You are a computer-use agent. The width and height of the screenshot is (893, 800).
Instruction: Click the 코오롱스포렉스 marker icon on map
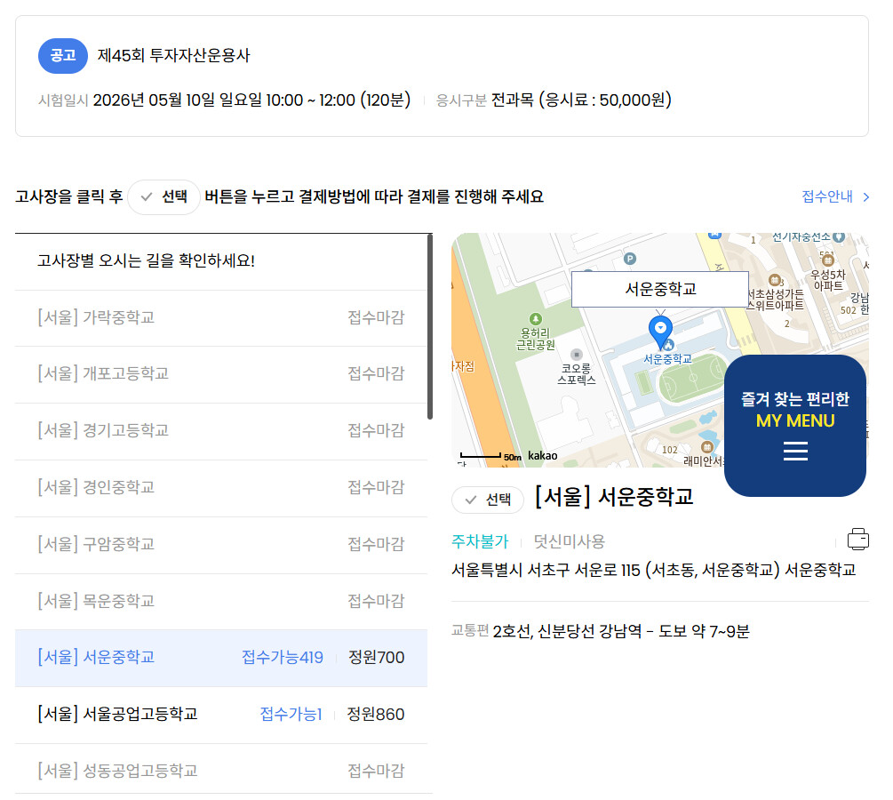click(x=576, y=354)
